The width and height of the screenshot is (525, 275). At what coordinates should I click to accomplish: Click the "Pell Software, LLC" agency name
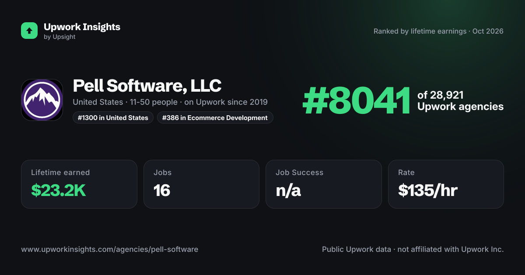(147, 86)
